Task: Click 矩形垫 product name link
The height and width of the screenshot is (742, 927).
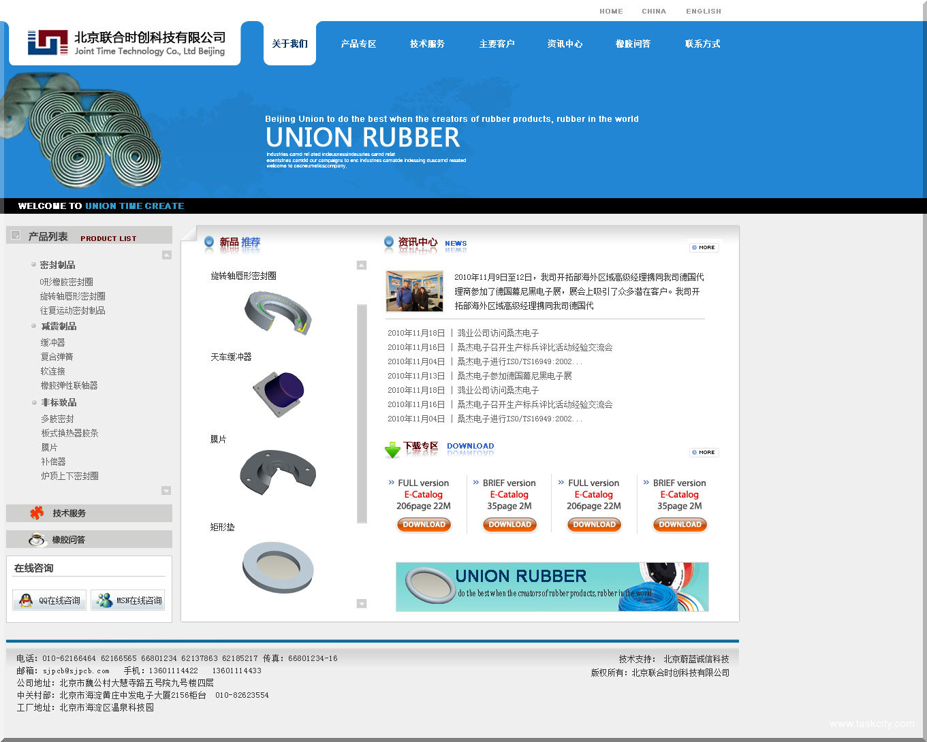Action: [222, 527]
